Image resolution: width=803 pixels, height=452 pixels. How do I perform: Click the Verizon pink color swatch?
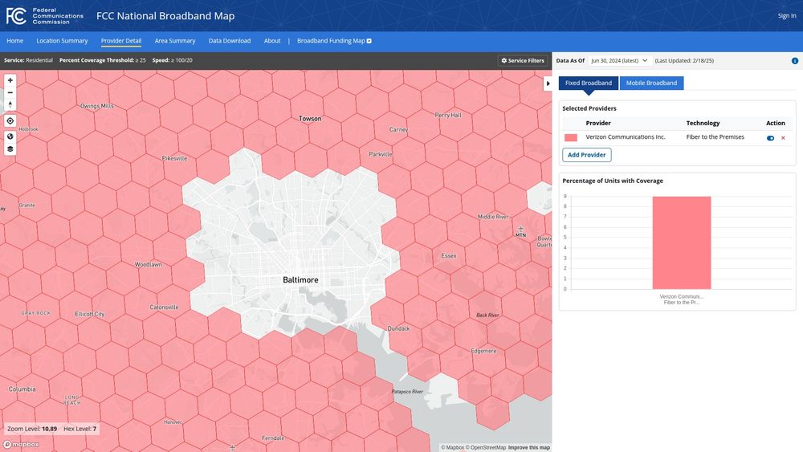point(570,138)
